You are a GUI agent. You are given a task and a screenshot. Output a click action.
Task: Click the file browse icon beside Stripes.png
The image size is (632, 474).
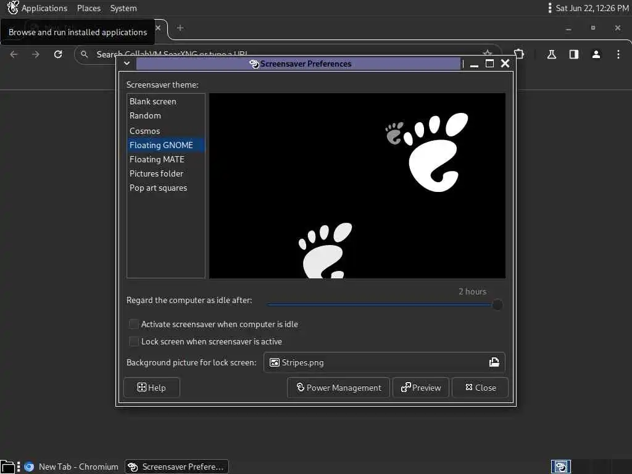494,362
